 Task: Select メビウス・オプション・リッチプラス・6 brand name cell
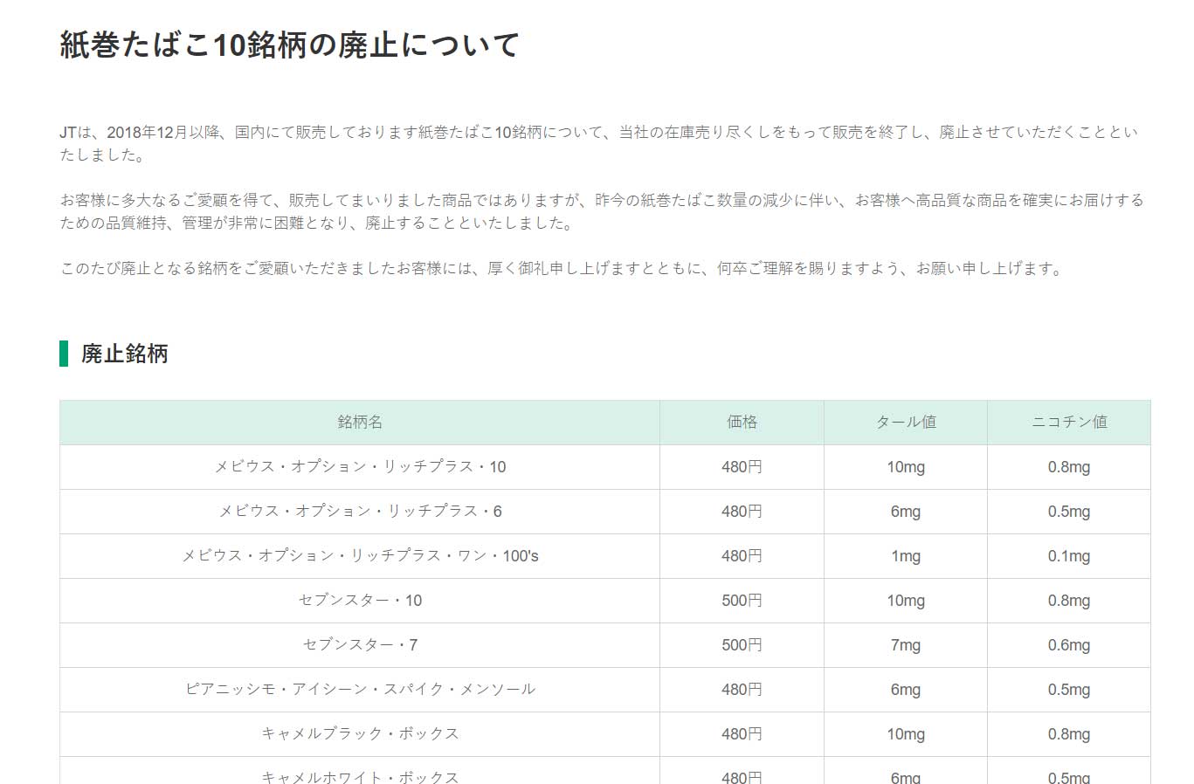(360, 512)
